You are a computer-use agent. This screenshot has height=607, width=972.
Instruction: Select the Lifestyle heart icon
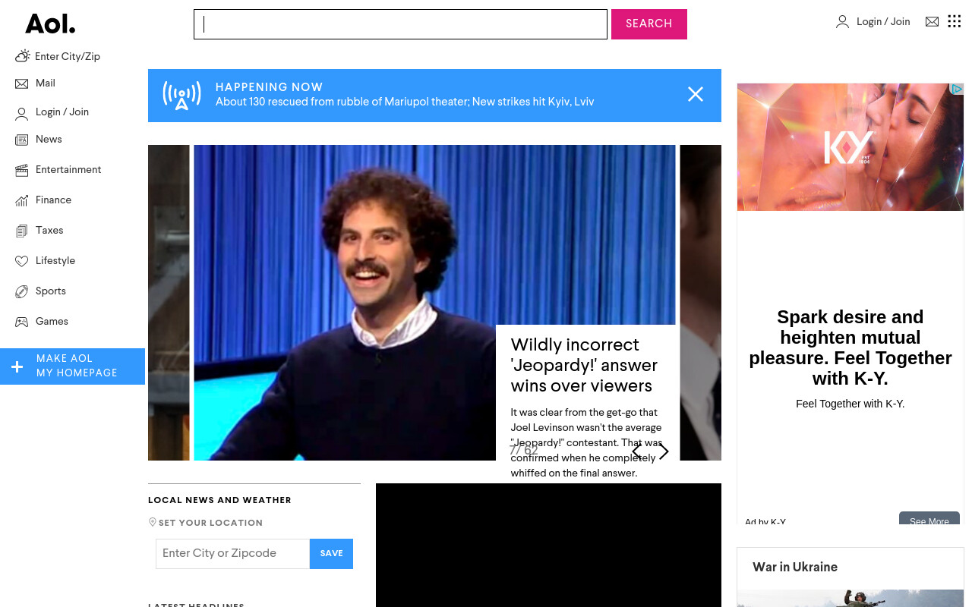[x=21, y=261]
